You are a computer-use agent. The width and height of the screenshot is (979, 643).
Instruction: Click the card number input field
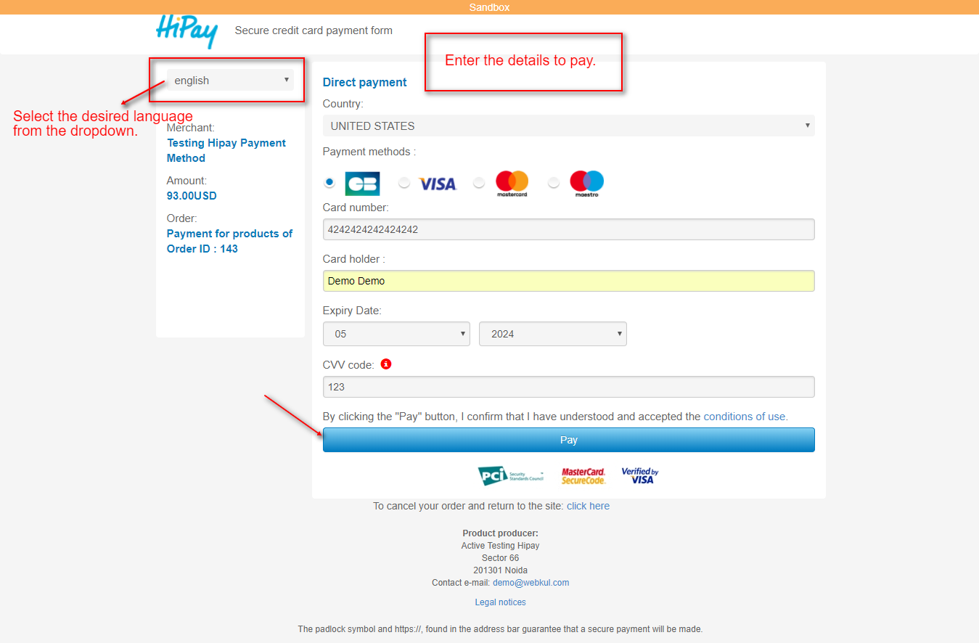pos(568,229)
